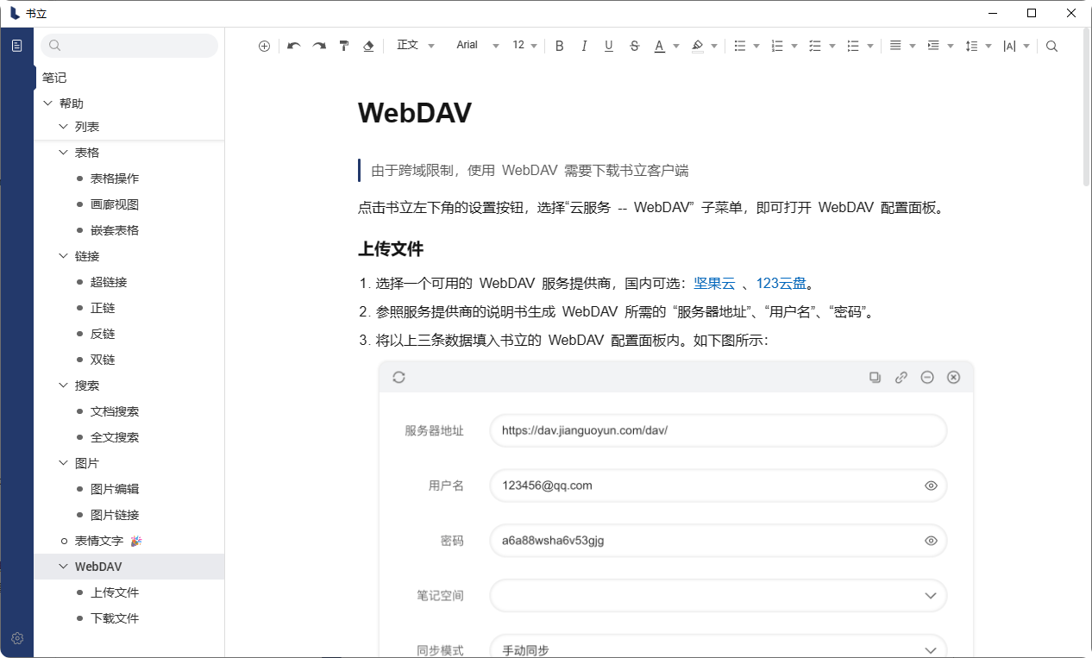Click the insert plus icon in toolbar

(x=264, y=46)
